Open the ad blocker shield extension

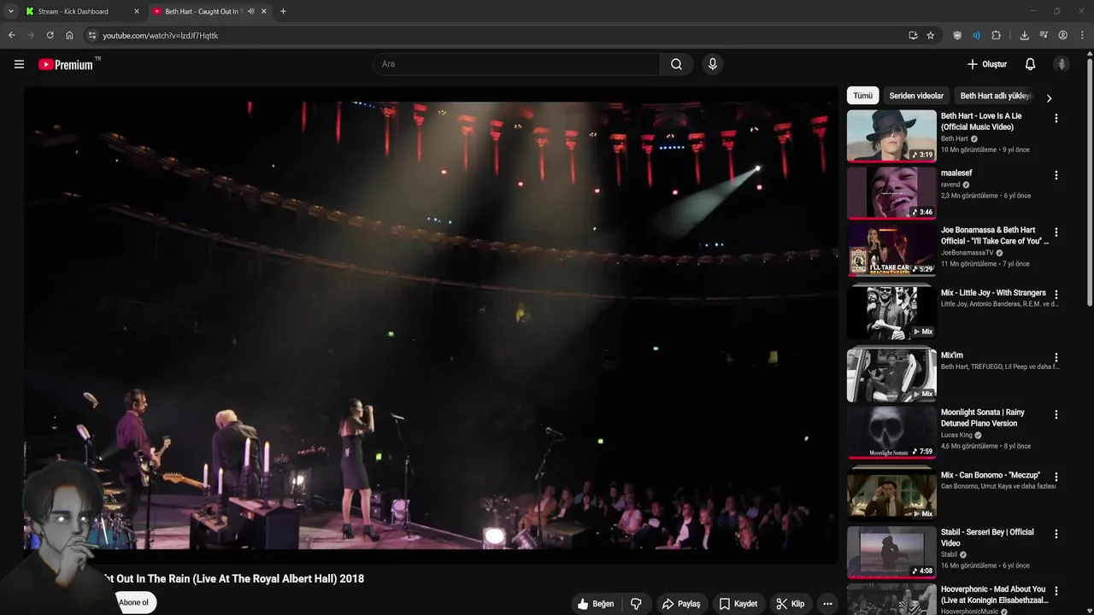click(x=957, y=35)
